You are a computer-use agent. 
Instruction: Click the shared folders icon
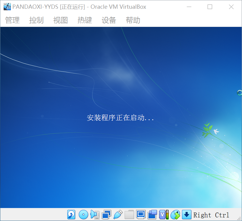[x=129, y=215]
